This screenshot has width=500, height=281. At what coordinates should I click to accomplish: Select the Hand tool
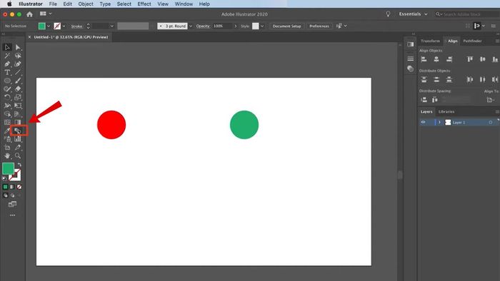click(x=7, y=156)
